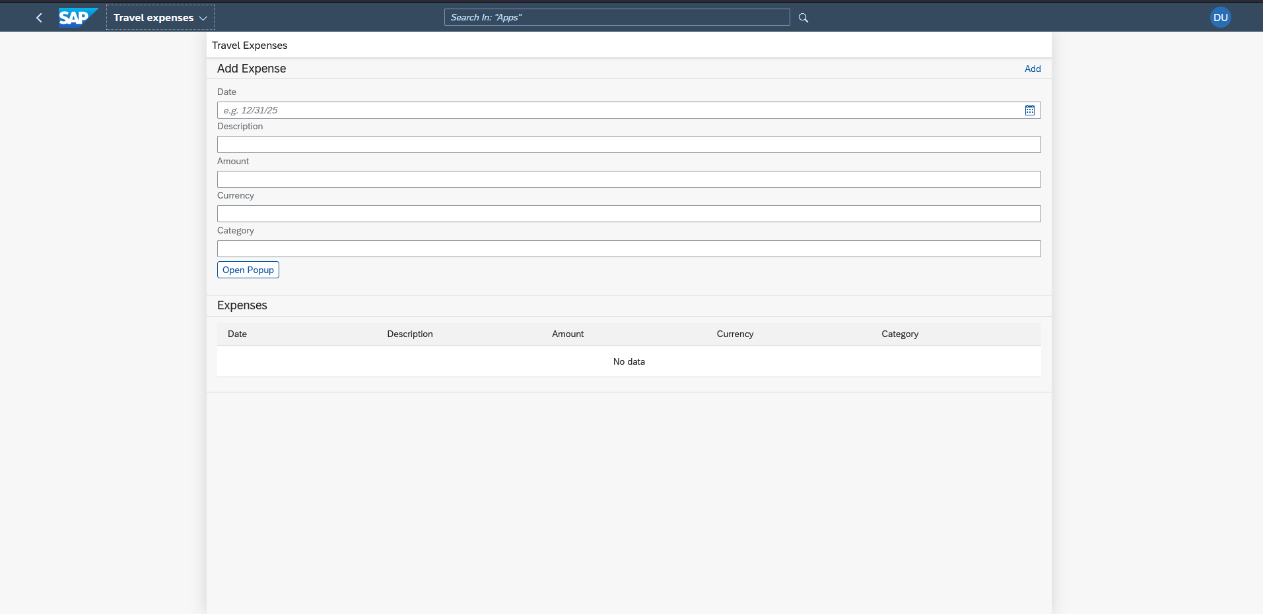
Task: Click the Amount input field
Action: (x=629, y=179)
